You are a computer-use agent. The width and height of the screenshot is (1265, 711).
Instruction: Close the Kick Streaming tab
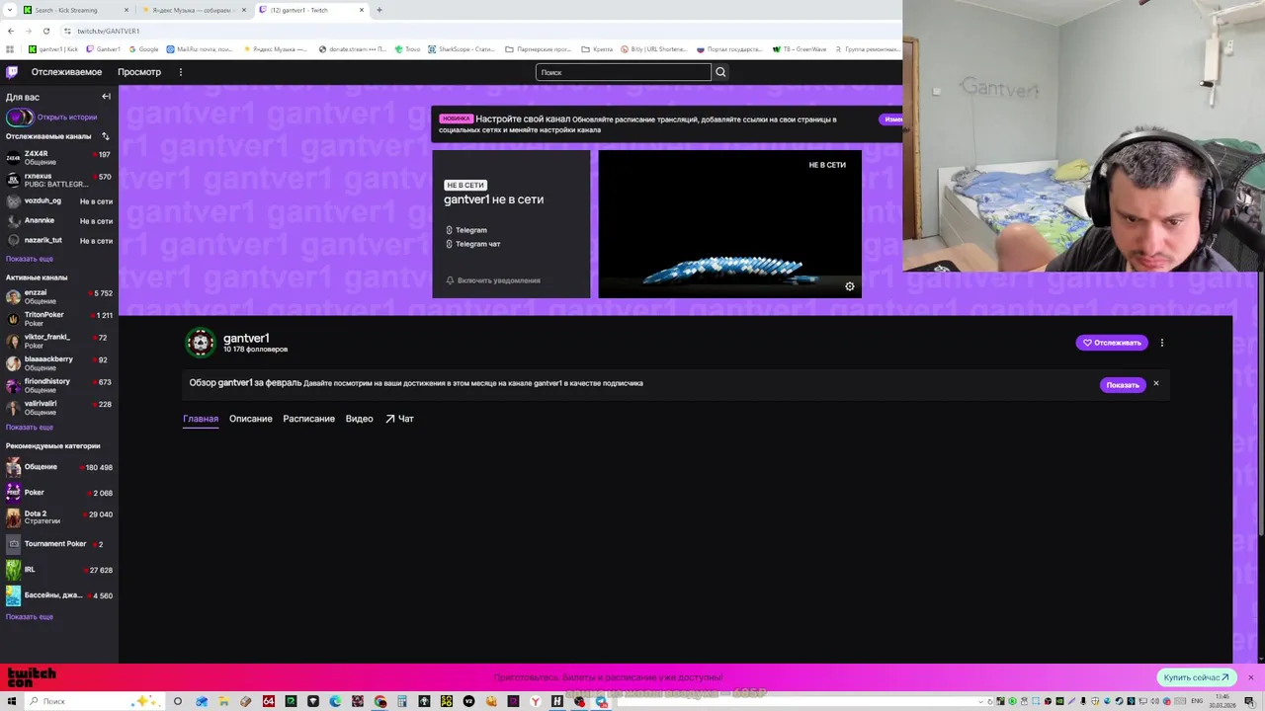[126, 10]
